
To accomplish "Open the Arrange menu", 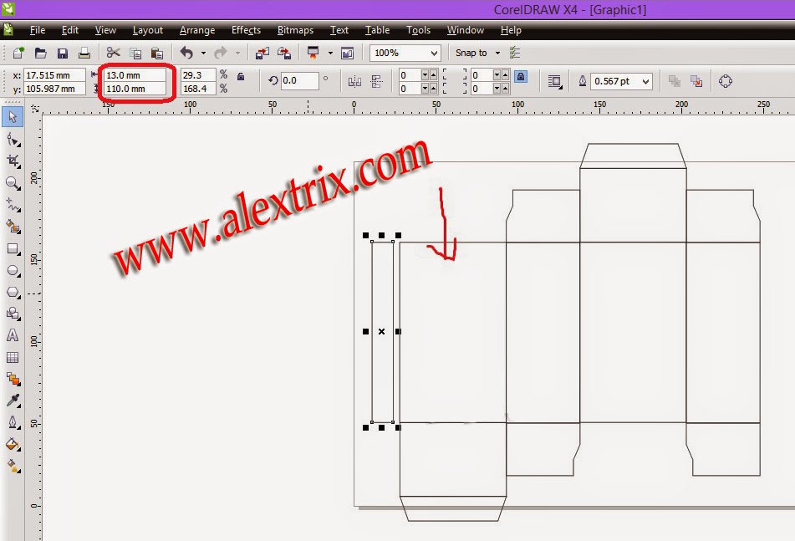I will 197,30.
